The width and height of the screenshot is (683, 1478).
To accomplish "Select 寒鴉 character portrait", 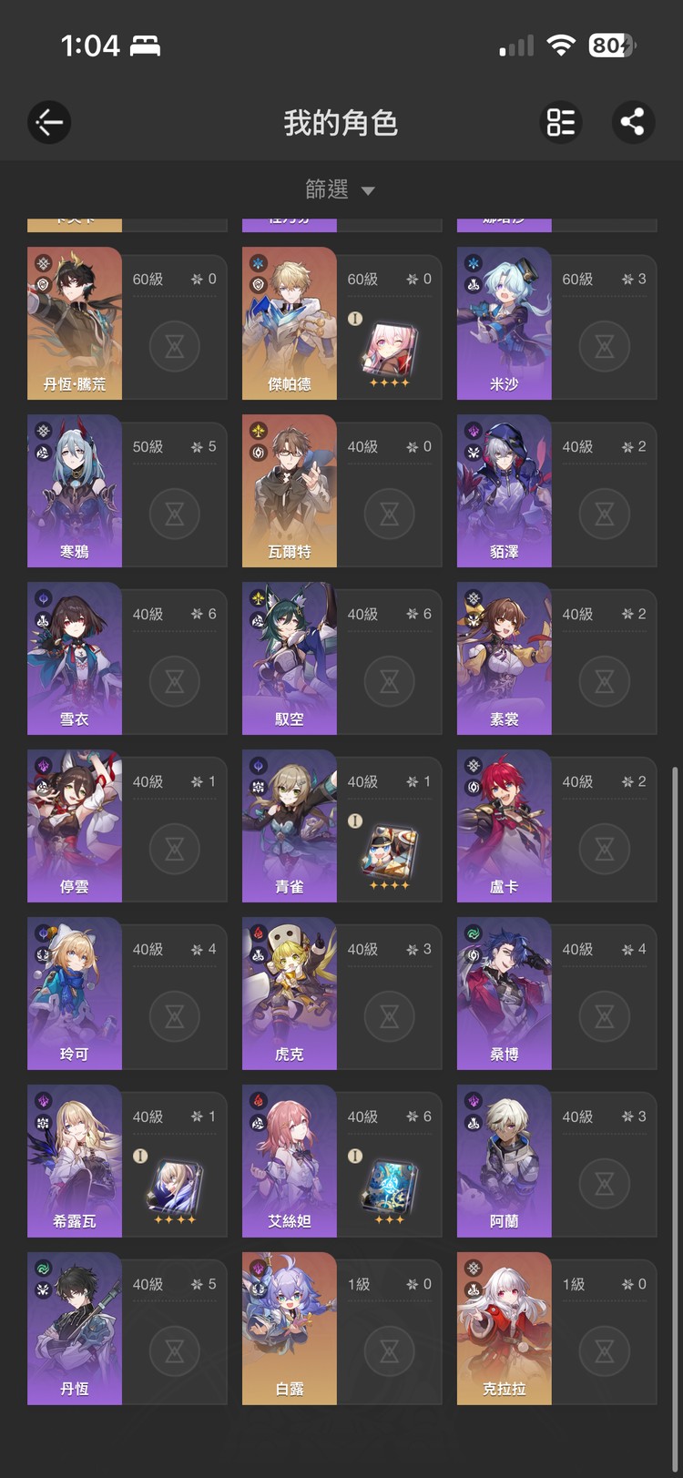I will (75, 491).
